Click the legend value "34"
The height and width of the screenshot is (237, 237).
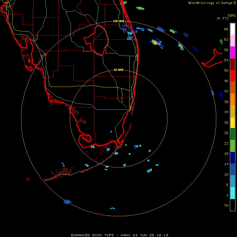click(x=226, y=112)
